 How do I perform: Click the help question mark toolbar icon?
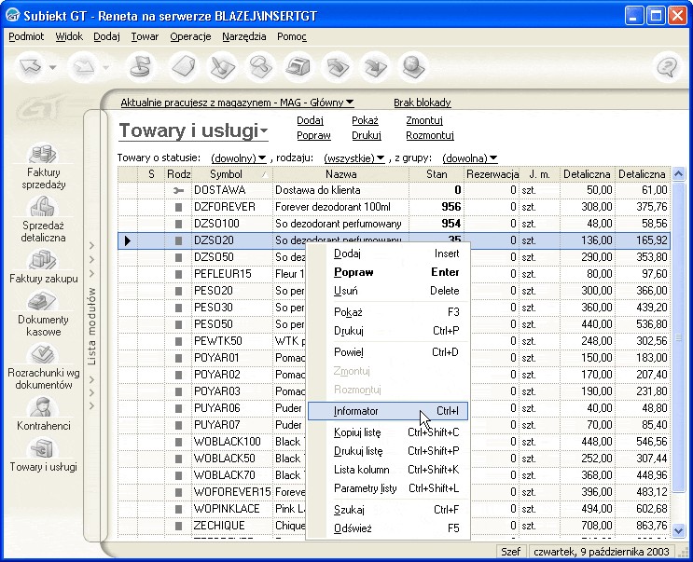click(x=666, y=68)
